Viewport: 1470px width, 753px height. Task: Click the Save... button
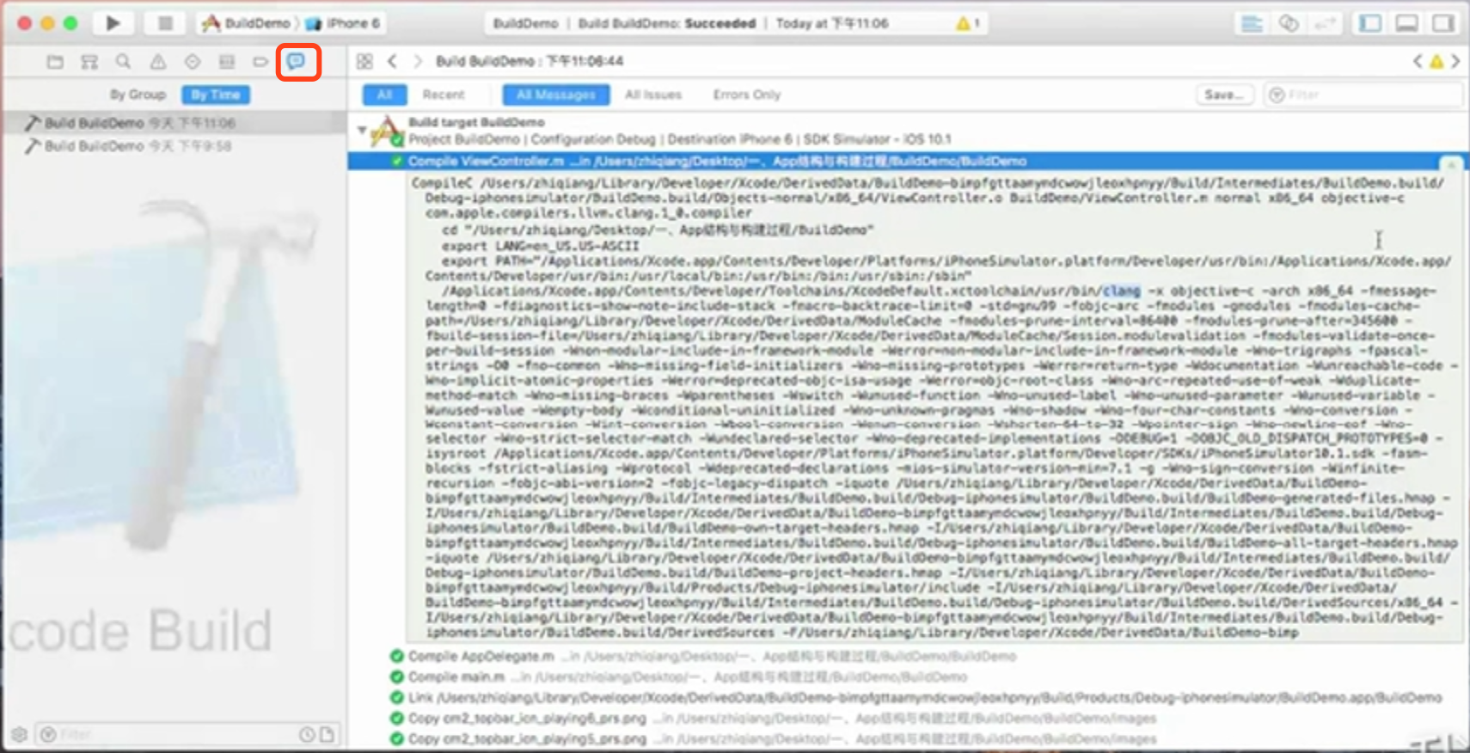1224,95
